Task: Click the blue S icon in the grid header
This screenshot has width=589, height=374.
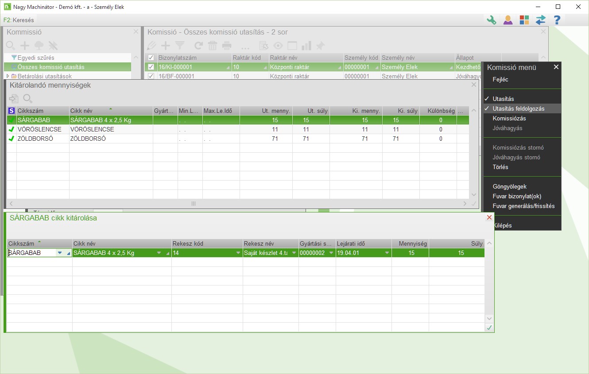Action: point(12,111)
